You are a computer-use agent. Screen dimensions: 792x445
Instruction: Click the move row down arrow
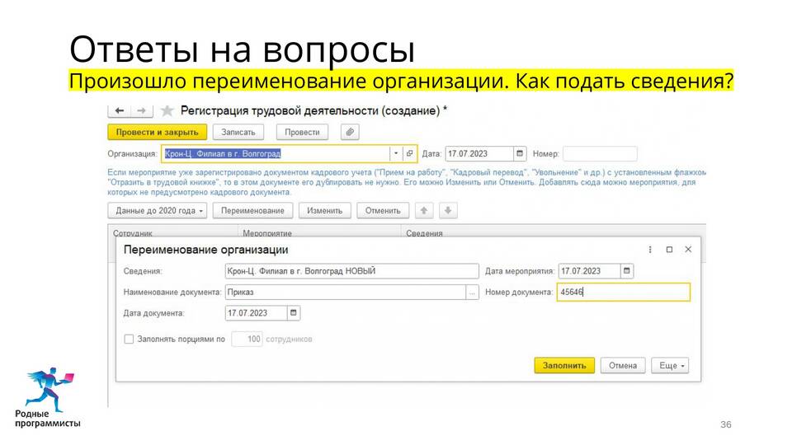click(x=447, y=210)
